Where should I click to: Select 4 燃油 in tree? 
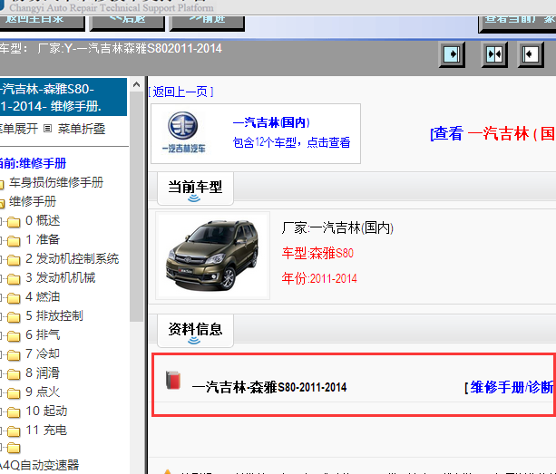[x=43, y=297]
